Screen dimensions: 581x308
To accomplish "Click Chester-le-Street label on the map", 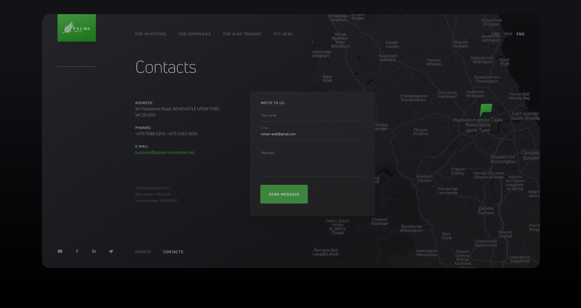I will tap(489, 175).
